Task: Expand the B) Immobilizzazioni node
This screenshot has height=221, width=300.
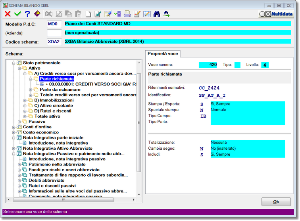Action: [x=25, y=100]
